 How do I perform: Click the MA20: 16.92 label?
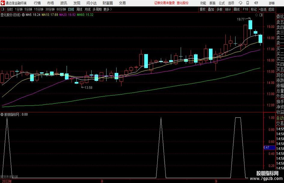[67, 15]
